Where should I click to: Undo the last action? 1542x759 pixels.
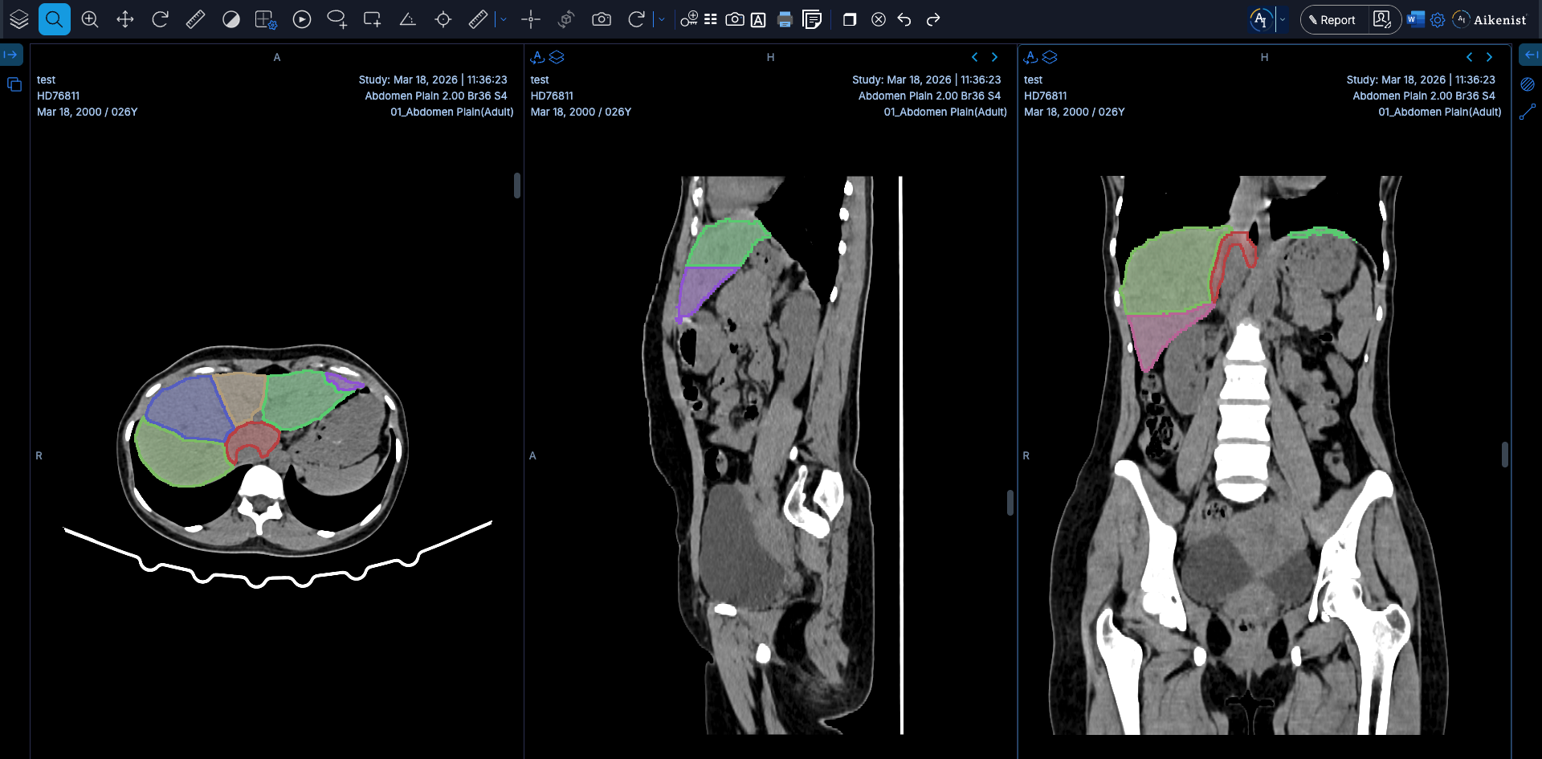pyautogui.click(x=904, y=19)
